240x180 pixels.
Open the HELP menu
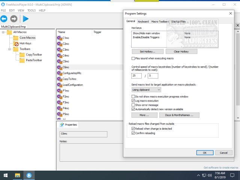[42, 10]
